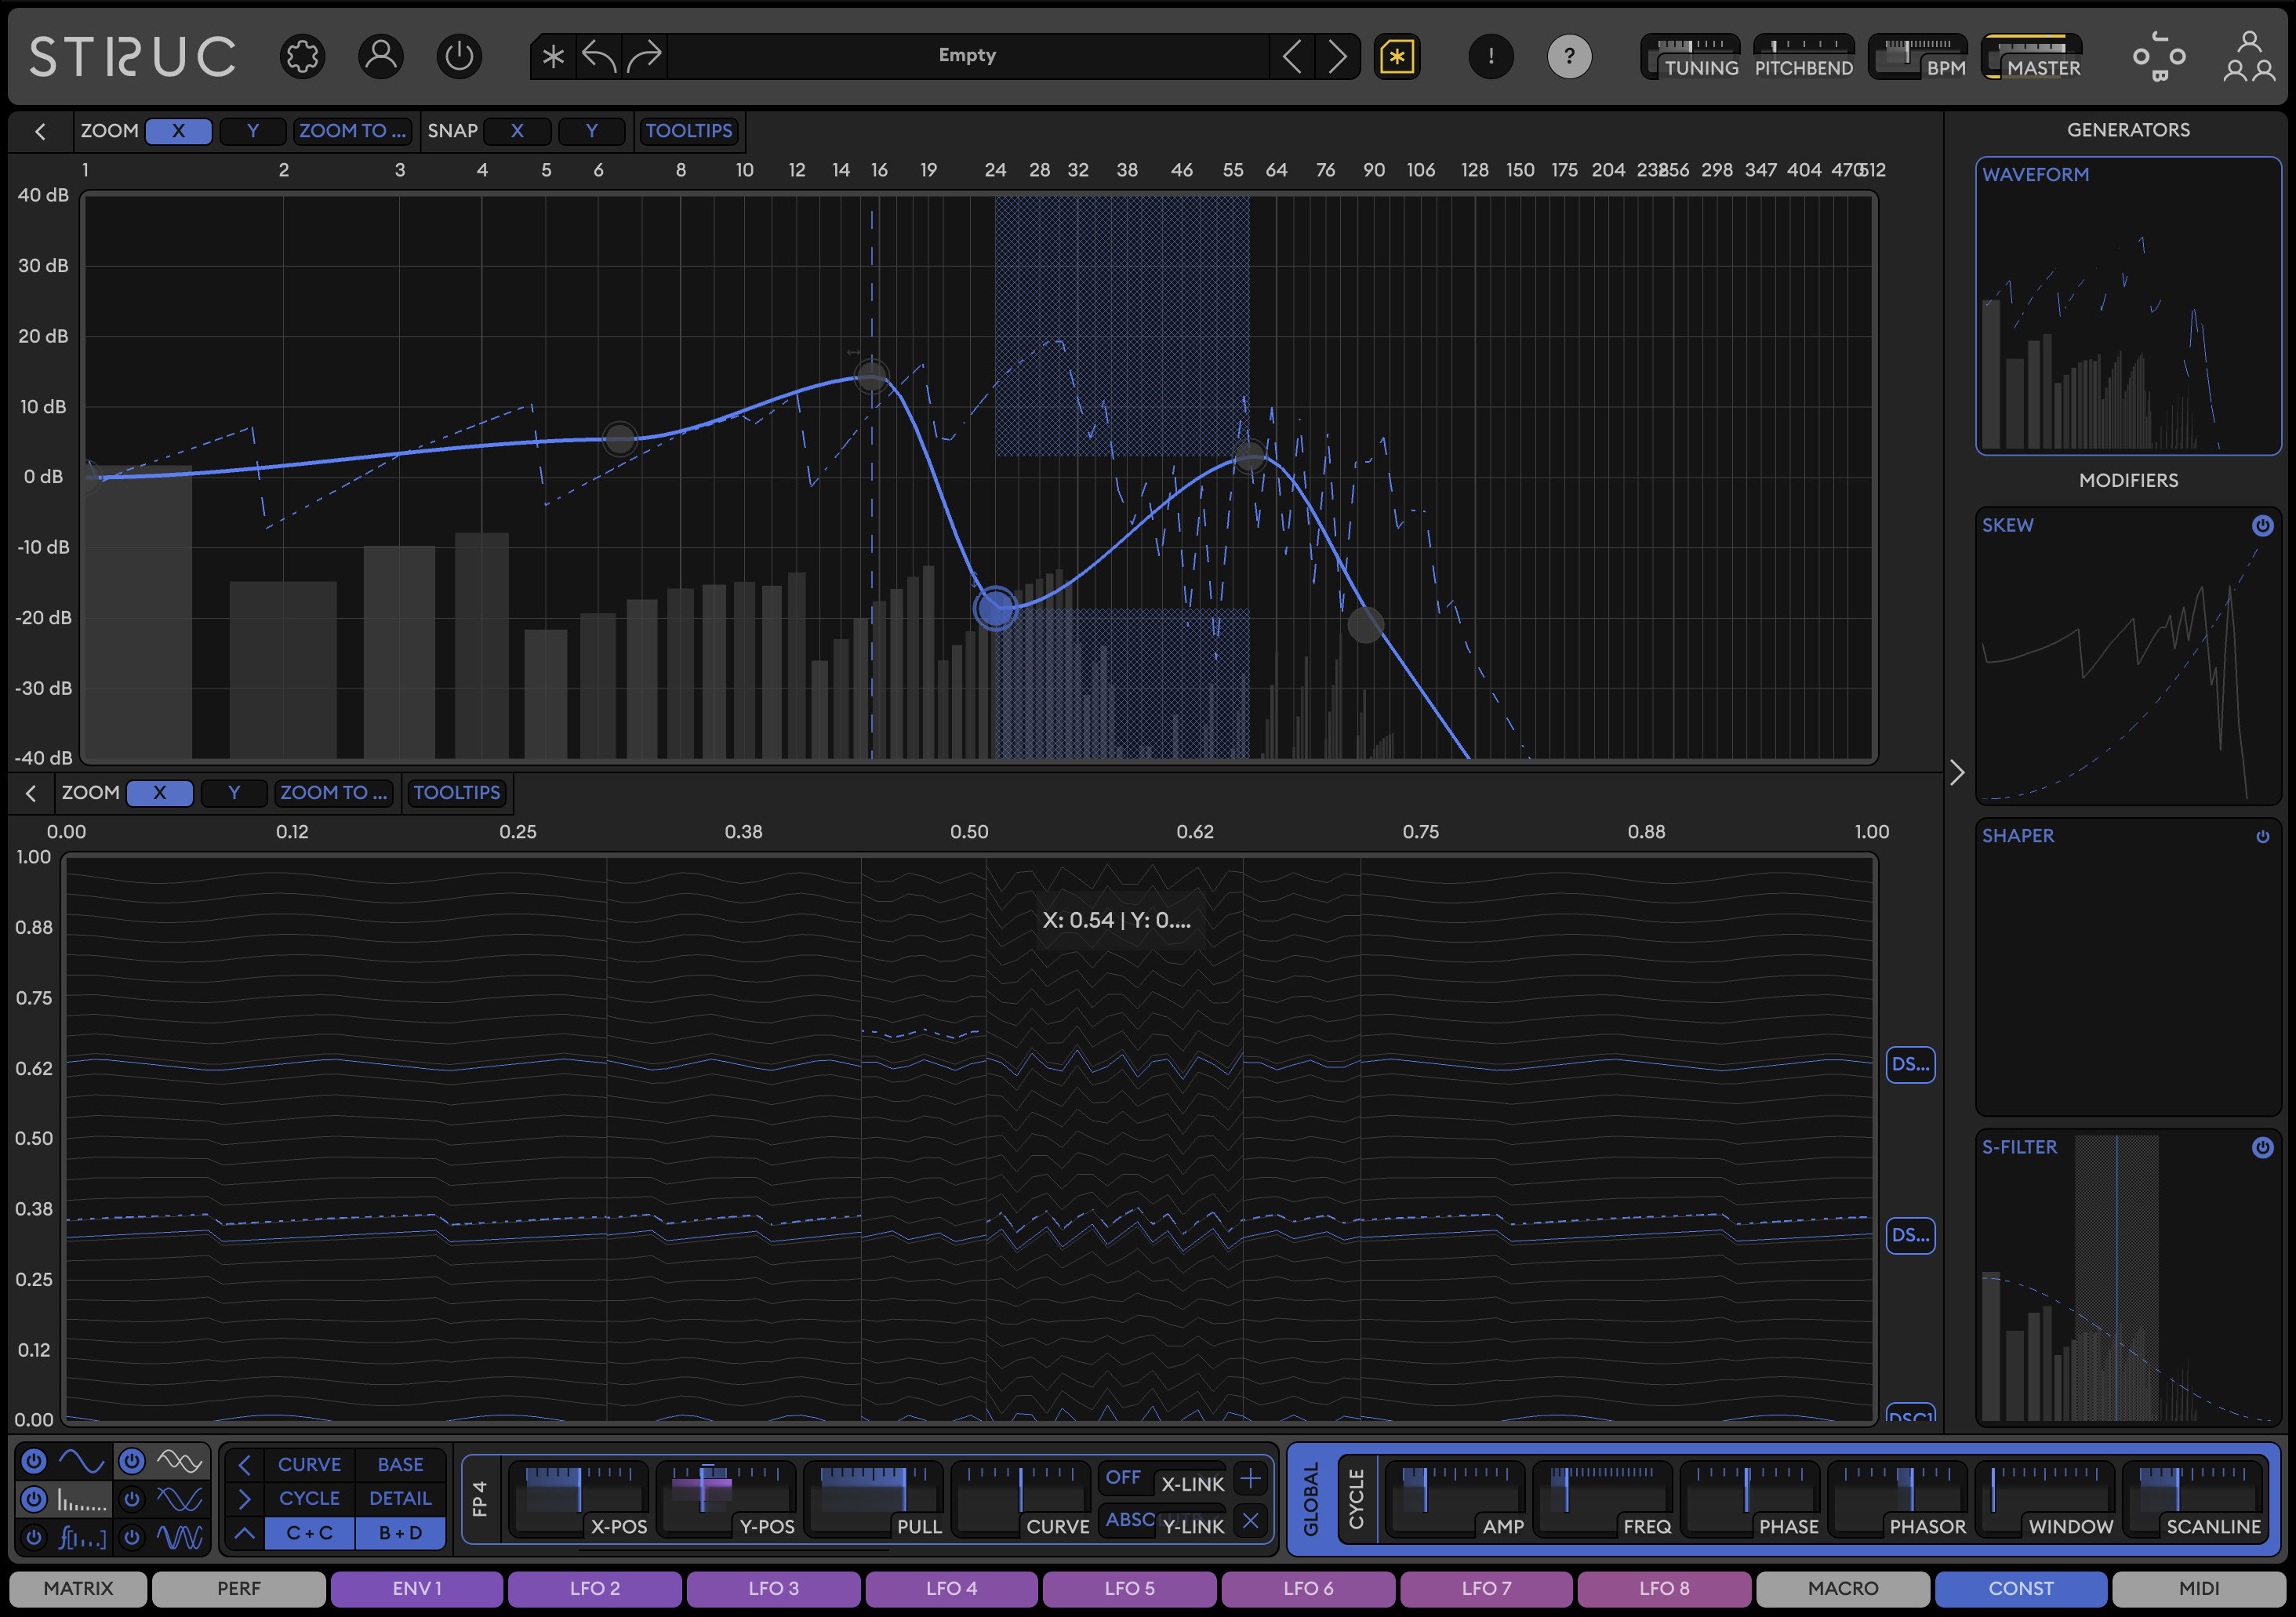Collapse spectrum editor toolbar with left chevron
2296x1617 pixels.
tap(40, 131)
